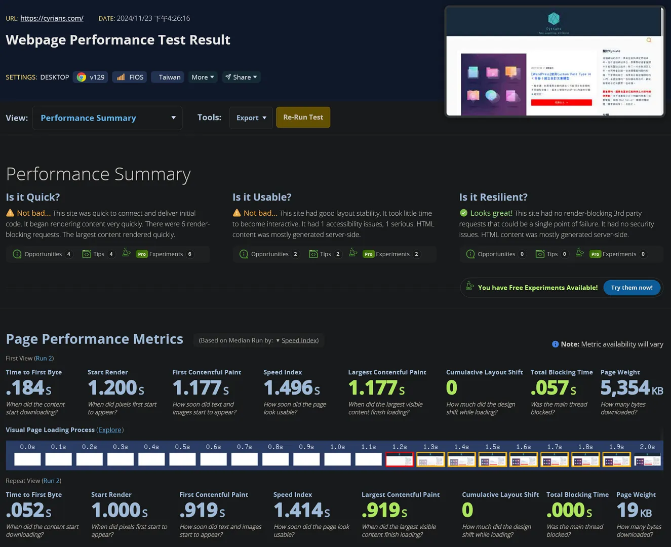Select the 1.2s filmstrip frame

[x=400, y=460]
